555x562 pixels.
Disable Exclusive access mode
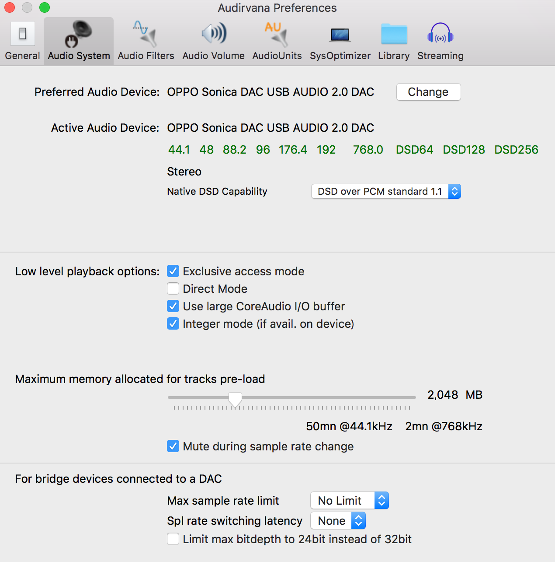pos(173,271)
